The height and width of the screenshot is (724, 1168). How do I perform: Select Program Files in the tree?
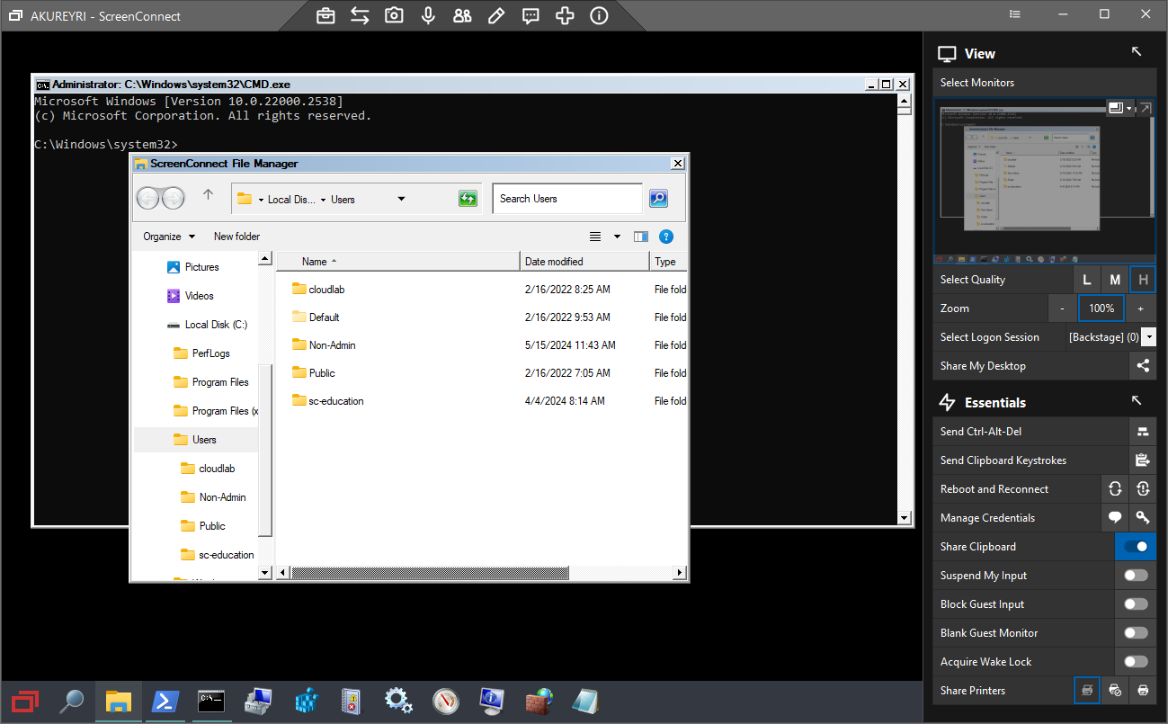click(x=211, y=382)
